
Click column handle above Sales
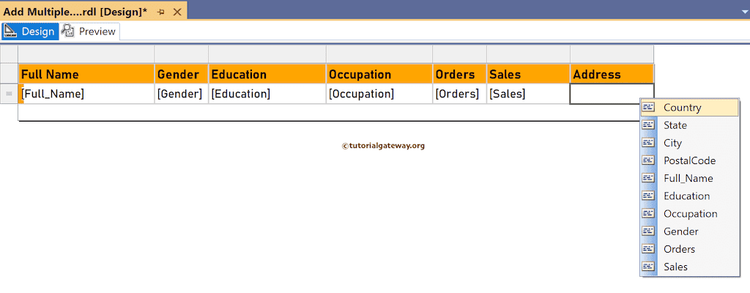point(529,54)
